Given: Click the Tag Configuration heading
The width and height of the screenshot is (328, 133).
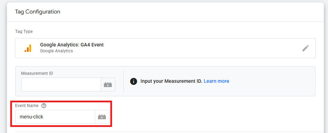Looking at the screenshot, I should (38, 12).
